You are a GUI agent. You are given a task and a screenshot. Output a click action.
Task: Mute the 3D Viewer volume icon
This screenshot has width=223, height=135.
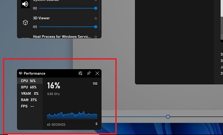[x=35, y=27]
